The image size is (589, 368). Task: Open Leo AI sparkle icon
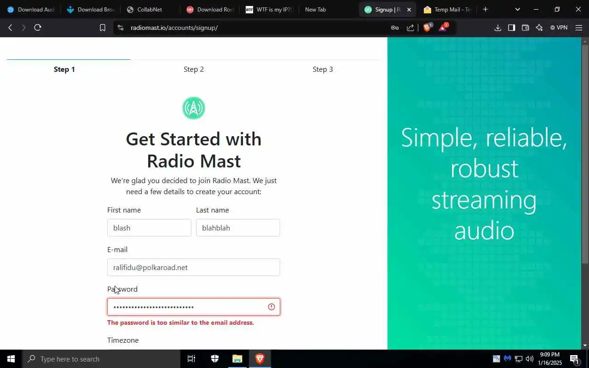(539, 28)
